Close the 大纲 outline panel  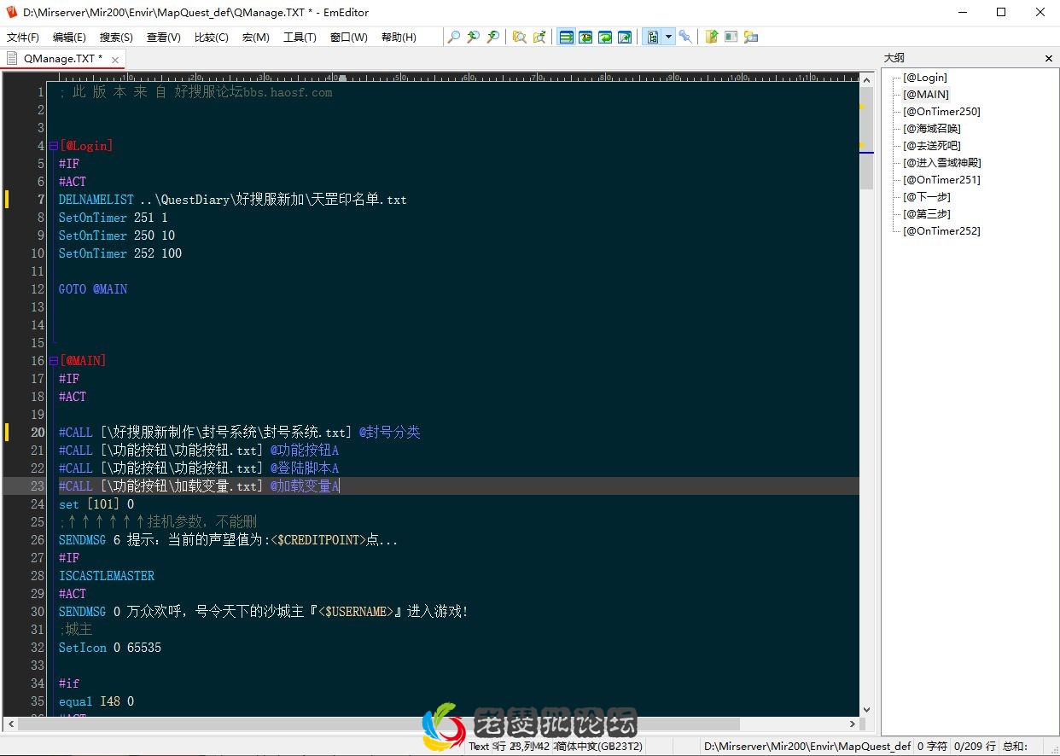pyautogui.click(x=1049, y=58)
